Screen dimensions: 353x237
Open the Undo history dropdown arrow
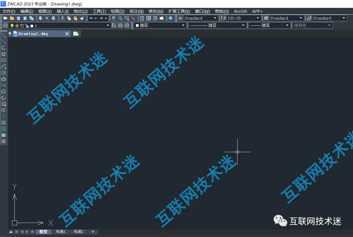coord(96,18)
